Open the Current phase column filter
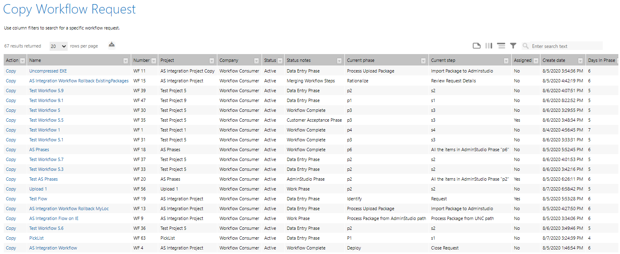Viewport: 620px width, 254px height. coord(423,61)
